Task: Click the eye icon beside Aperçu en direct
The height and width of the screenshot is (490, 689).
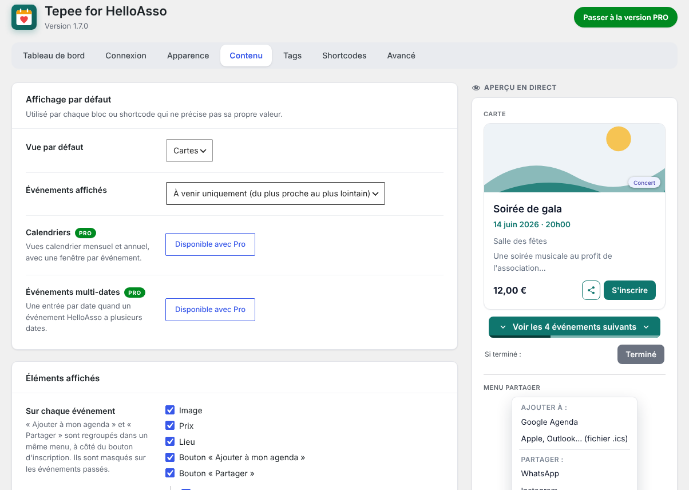Action: point(476,88)
